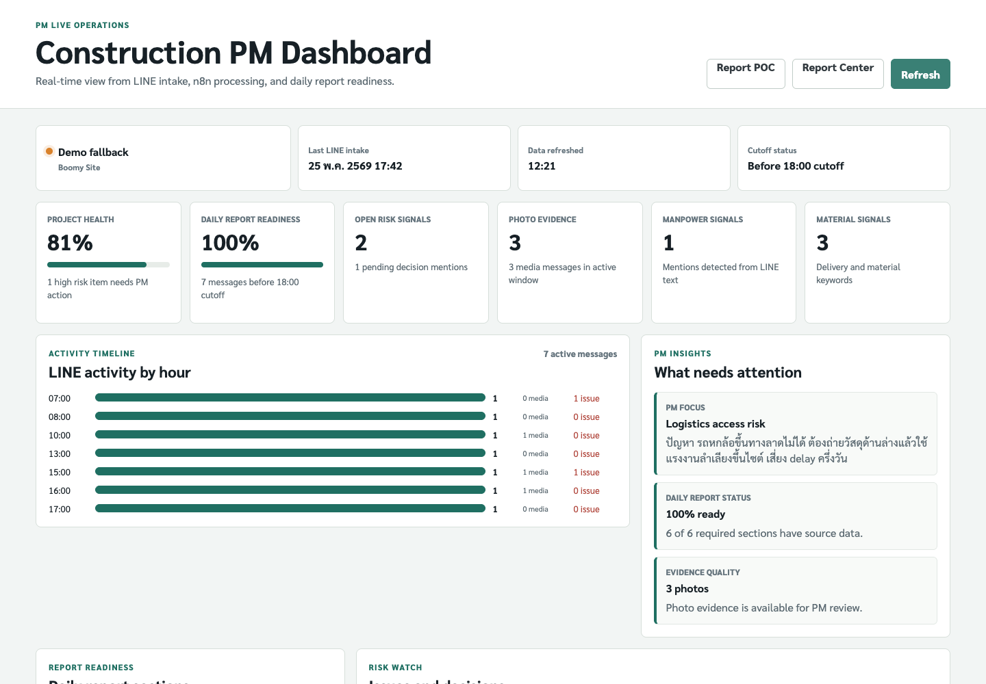The image size is (986, 684).
Task: Click 'Delivery and material keywords' text
Action: 858,274
